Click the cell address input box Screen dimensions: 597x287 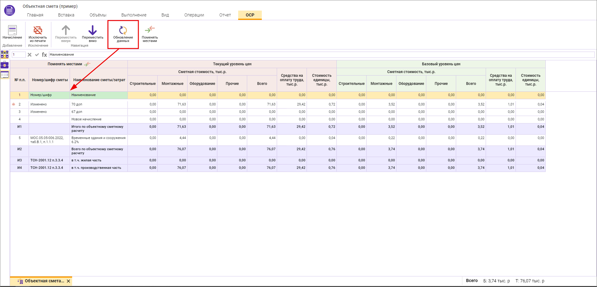click(19, 55)
